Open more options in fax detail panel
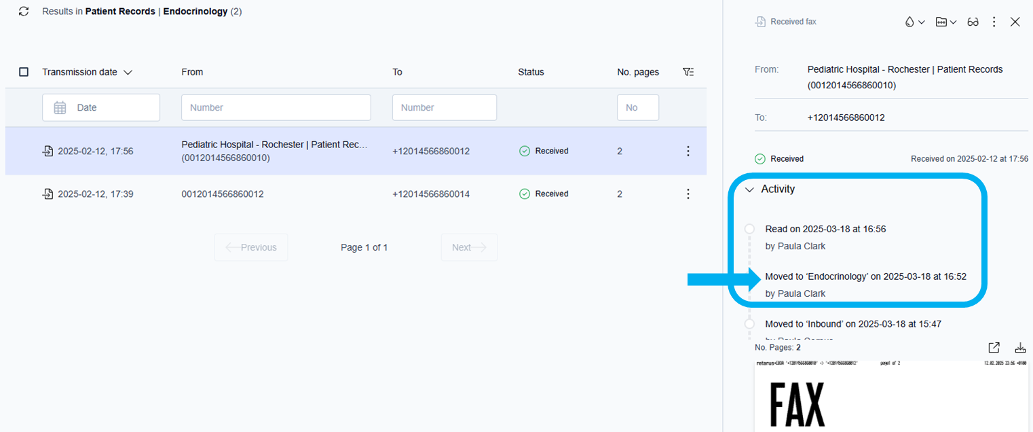This screenshot has width=1033, height=432. 994,22
